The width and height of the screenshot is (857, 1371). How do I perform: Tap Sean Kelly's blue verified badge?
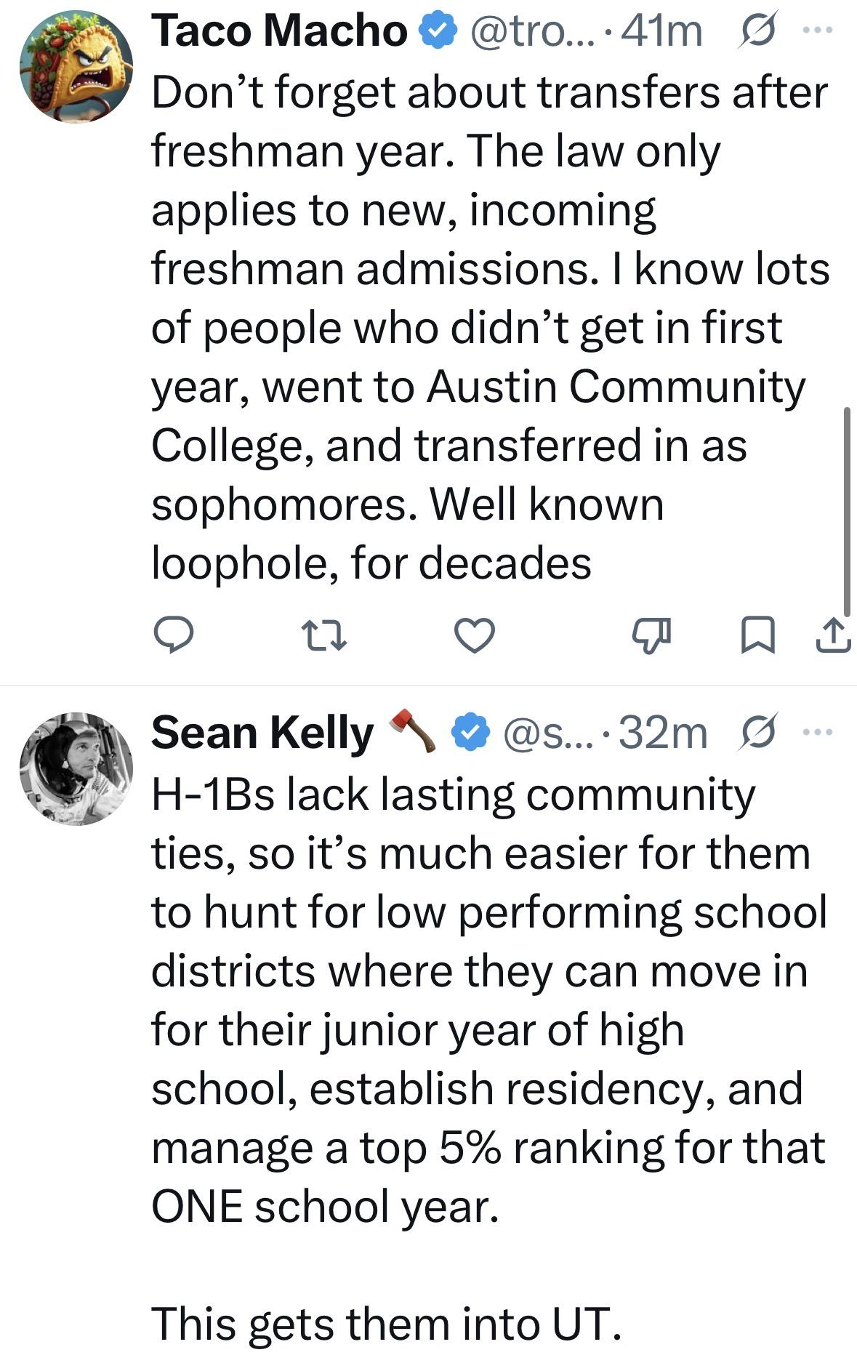click(470, 732)
